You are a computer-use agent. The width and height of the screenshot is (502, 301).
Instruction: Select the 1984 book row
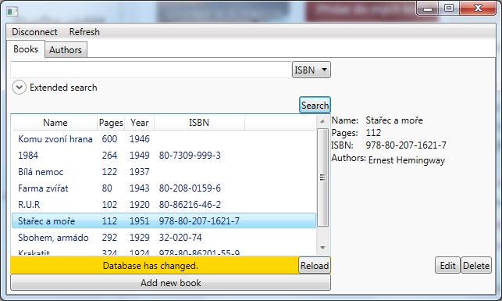[x=164, y=156]
